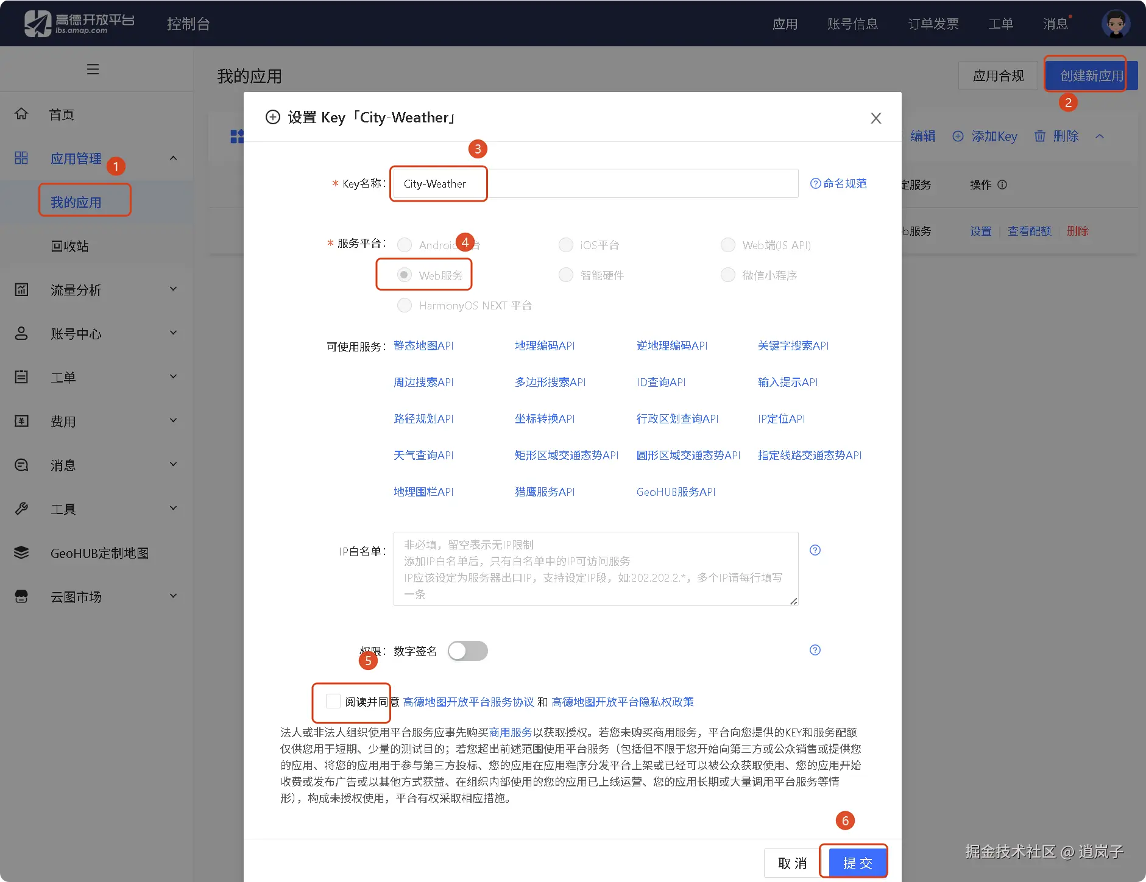Click the home icon beside 首页
The width and height of the screenshot is (1146, 882).
(21, 114)
